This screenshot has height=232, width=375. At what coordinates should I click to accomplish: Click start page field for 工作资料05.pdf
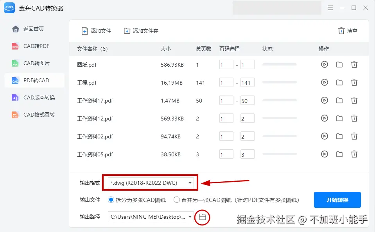pyautogui.click(x=226, y=154)
